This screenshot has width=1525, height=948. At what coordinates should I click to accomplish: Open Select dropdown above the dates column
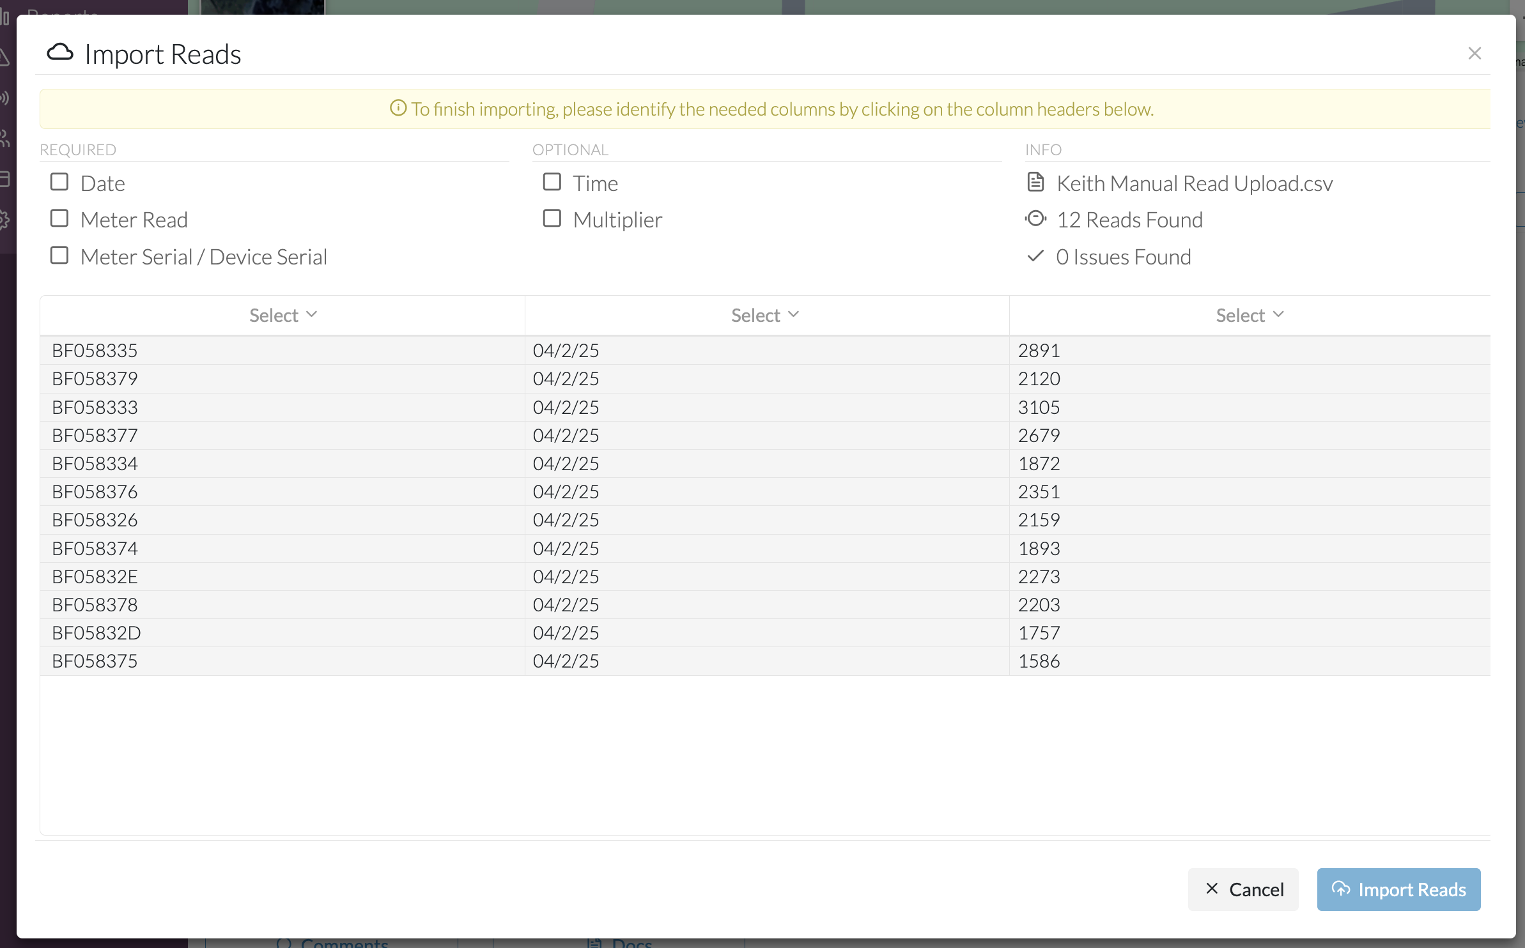765,315
